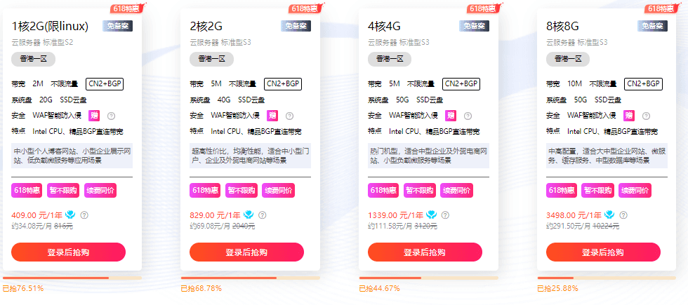Viewport: 688px width, 305px height.
Task: Click the question mark next to 1339.00 元/1年
Action: click(445, 215)
